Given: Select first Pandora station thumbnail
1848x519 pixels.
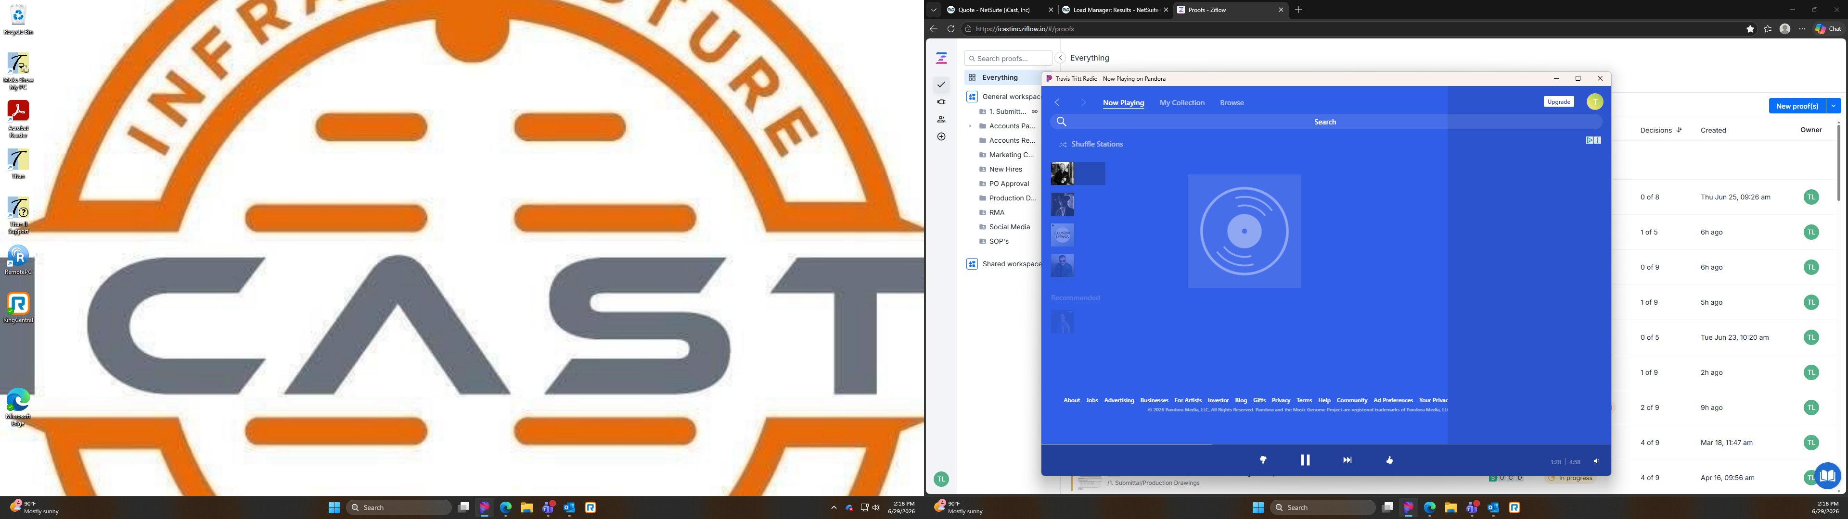Looking at the screenshot, I should click(1063, 173).
